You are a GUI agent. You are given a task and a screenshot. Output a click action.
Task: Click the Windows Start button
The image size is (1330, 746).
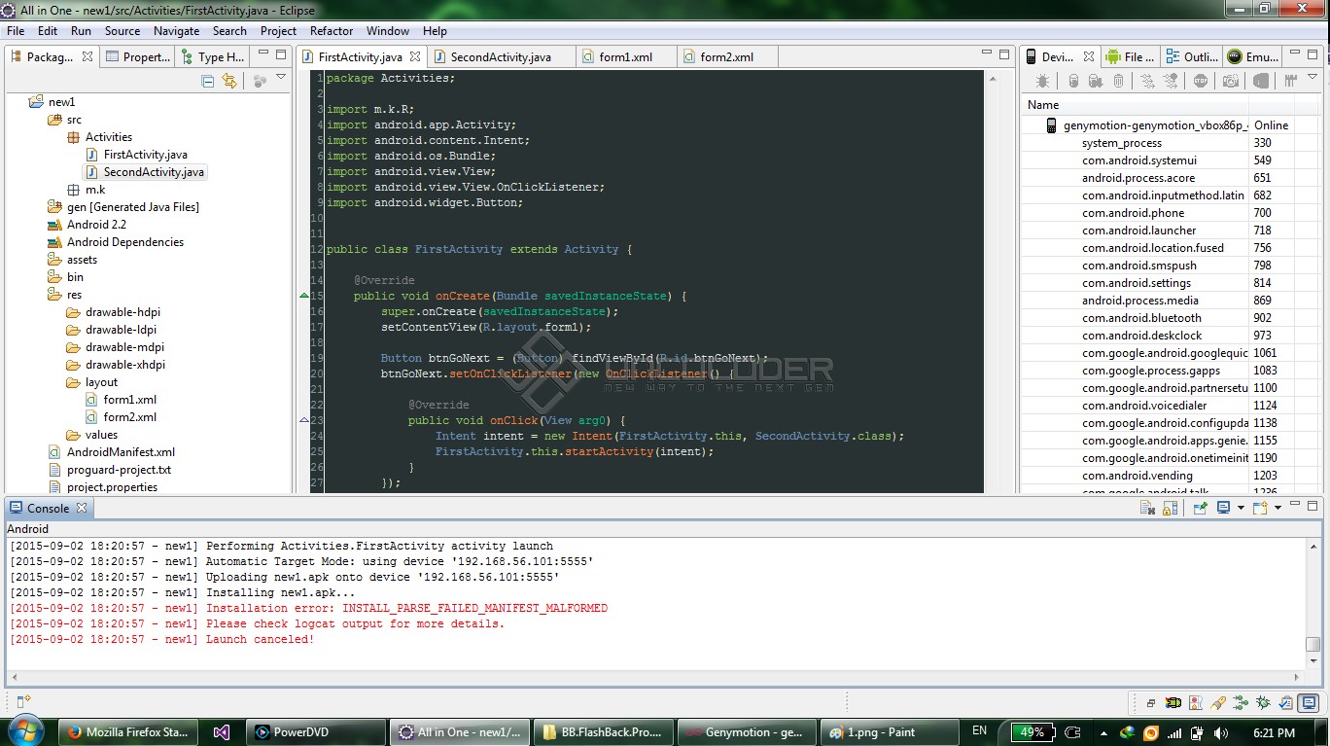(26, 731)
